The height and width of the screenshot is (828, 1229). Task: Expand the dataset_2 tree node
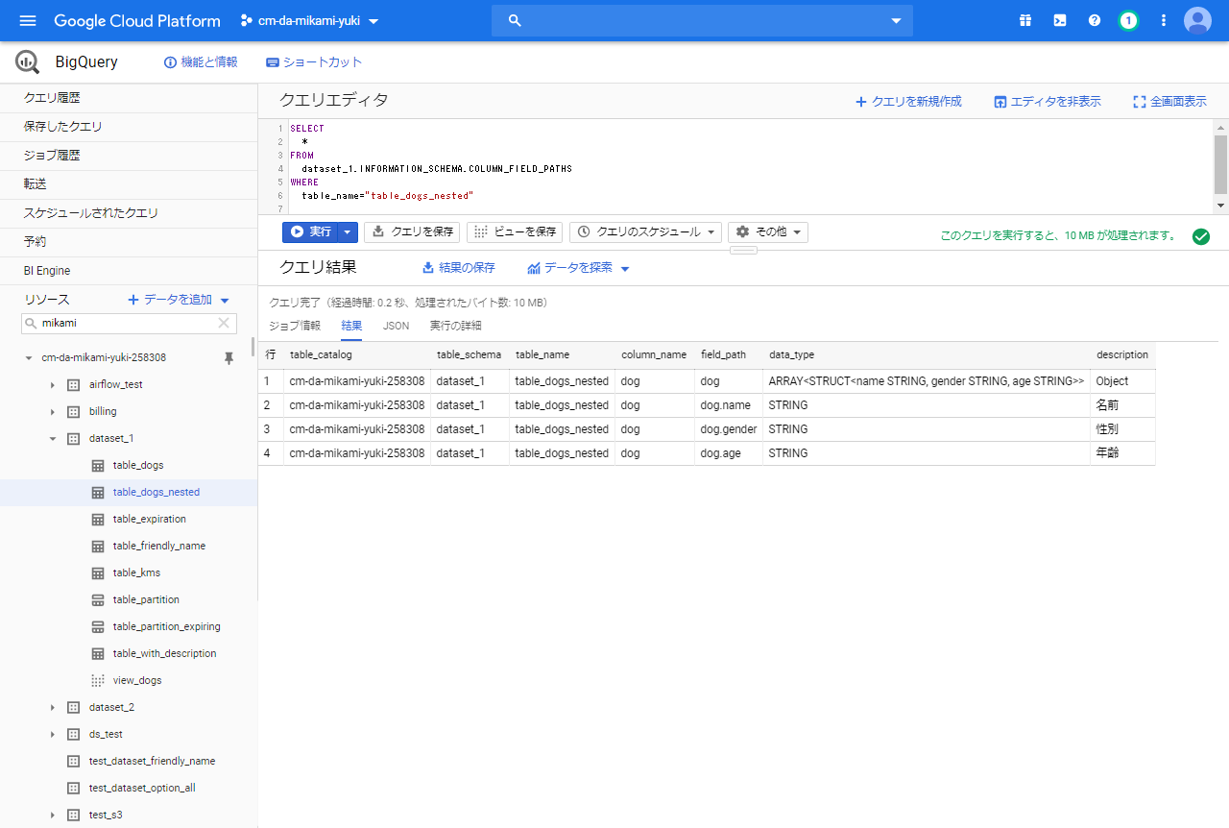53,707
